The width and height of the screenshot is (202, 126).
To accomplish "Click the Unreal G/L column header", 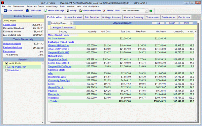I will pyautogui.click(x=178, y=32).
